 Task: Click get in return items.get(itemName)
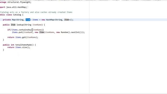24,37
